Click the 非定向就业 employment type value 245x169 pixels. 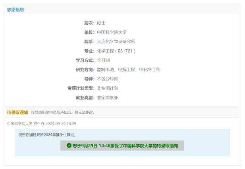point(108,97)
